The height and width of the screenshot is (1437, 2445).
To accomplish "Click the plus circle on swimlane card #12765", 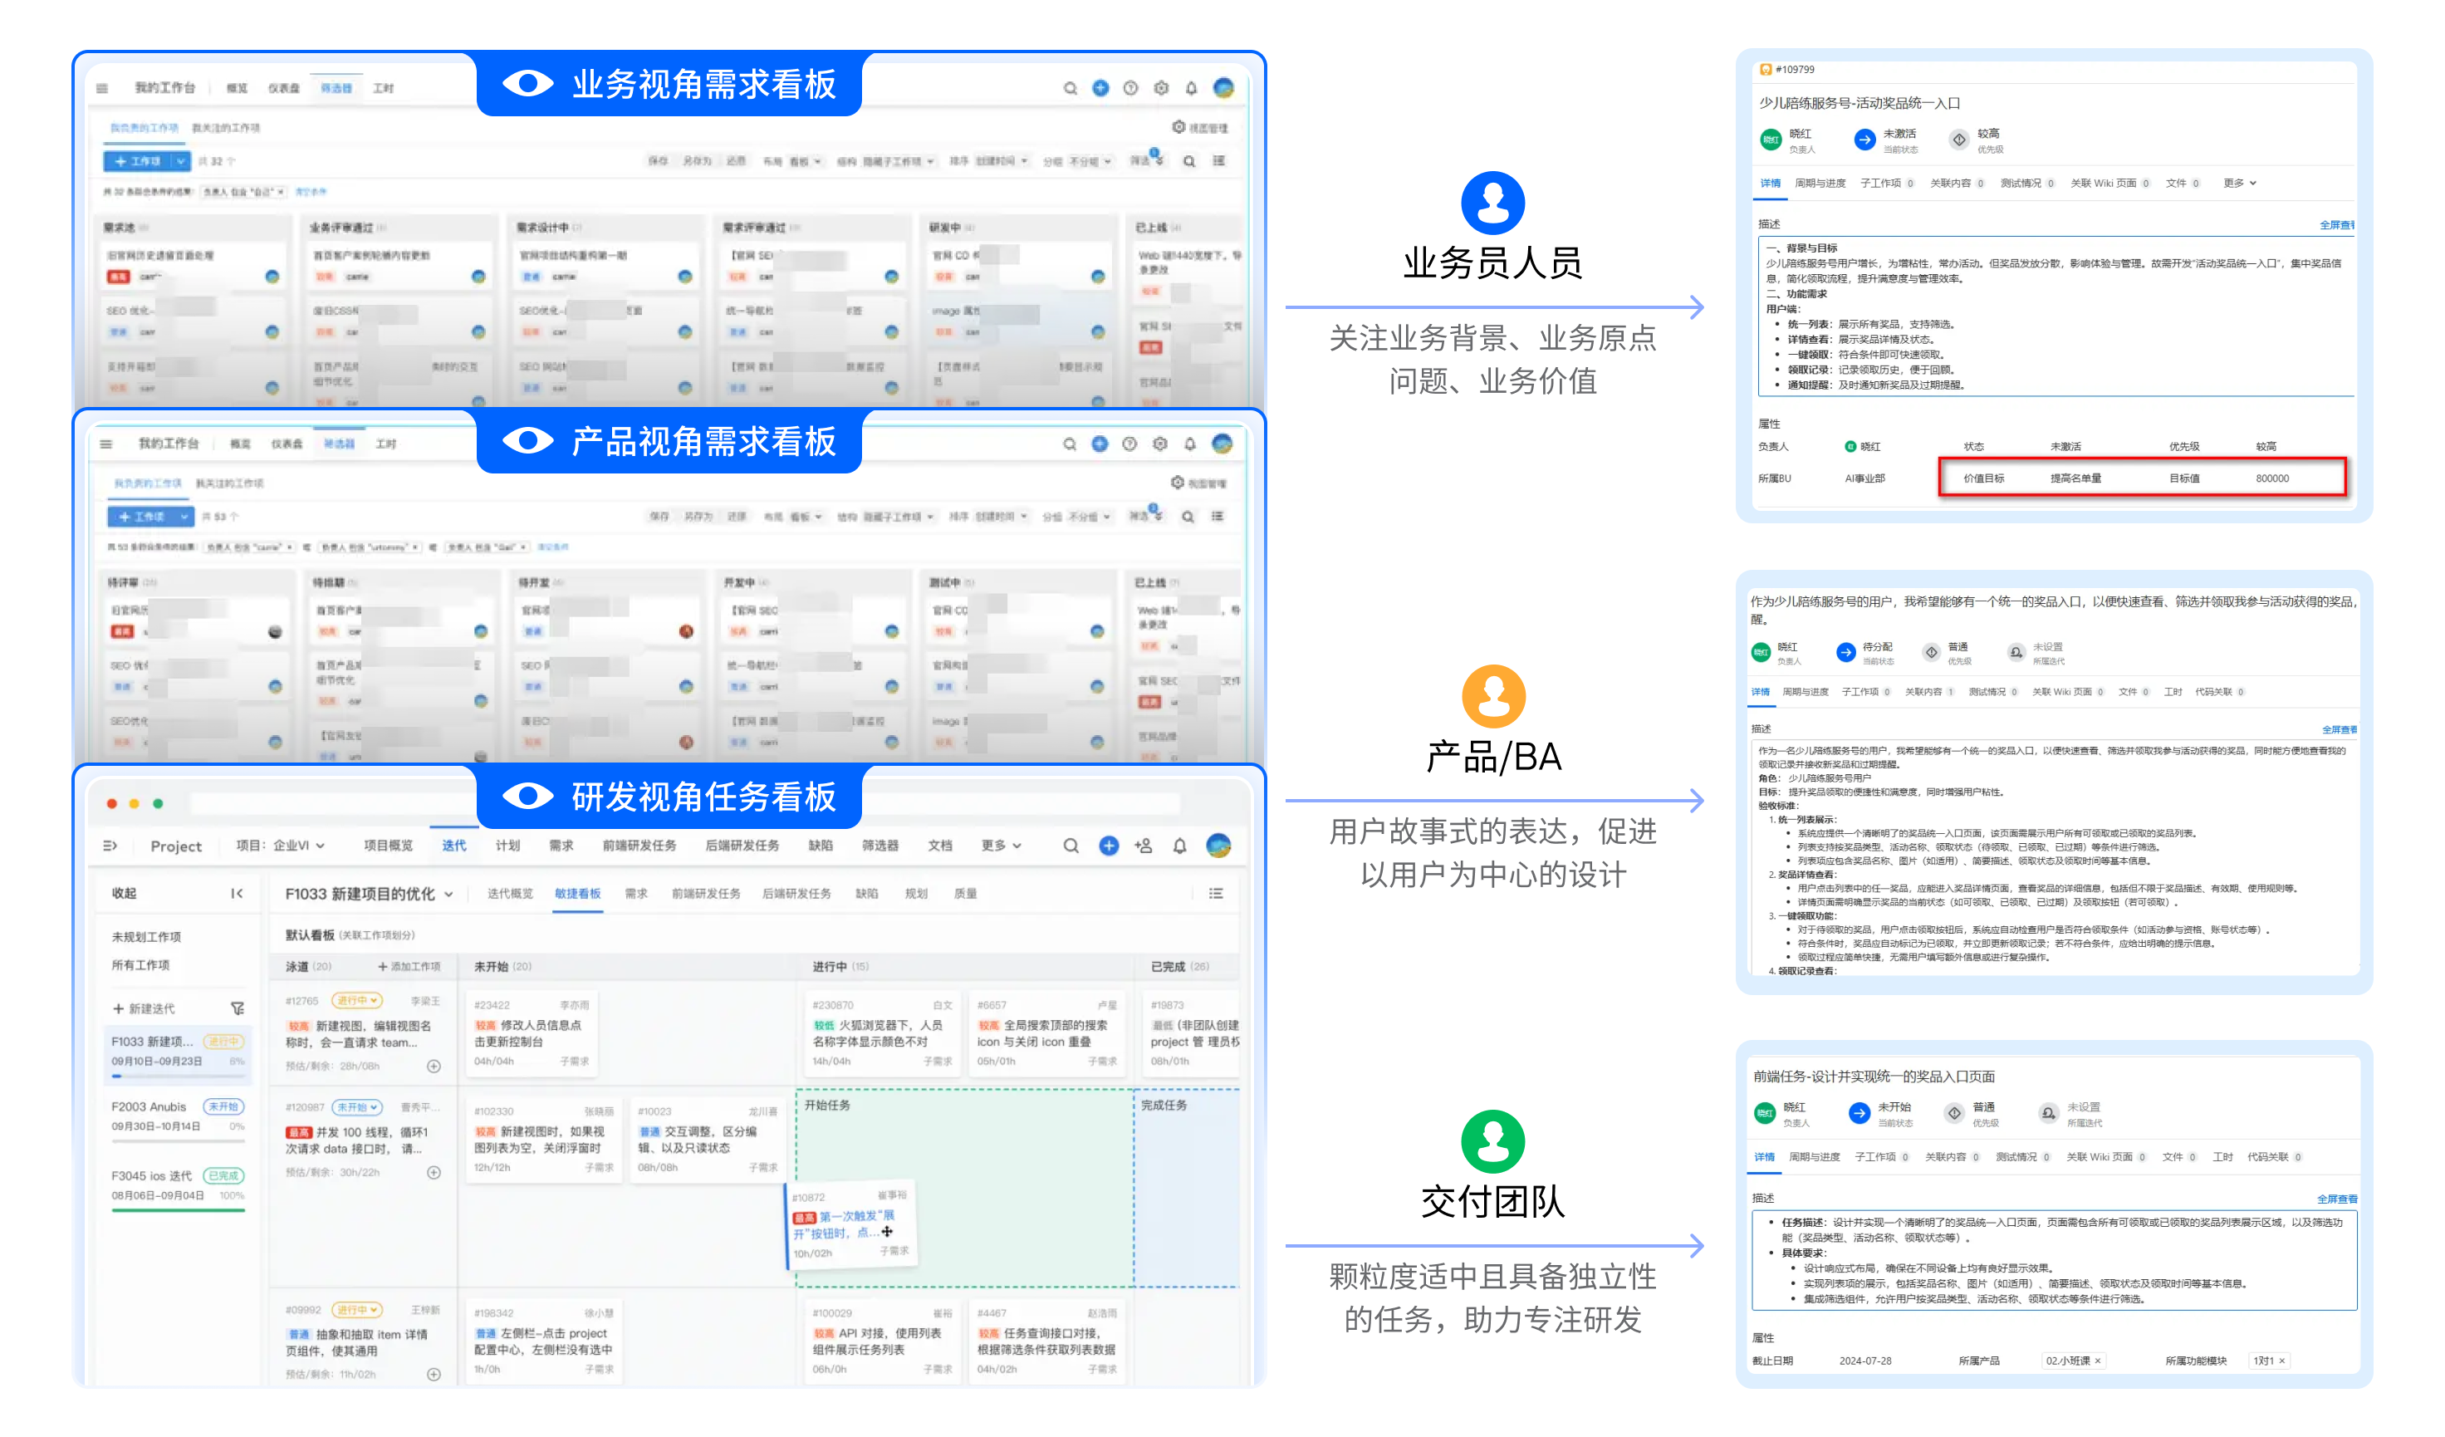I will tap(434, 1067).
